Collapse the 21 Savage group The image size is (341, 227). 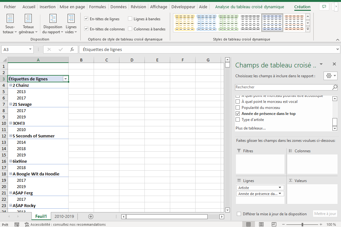(10, 104)
